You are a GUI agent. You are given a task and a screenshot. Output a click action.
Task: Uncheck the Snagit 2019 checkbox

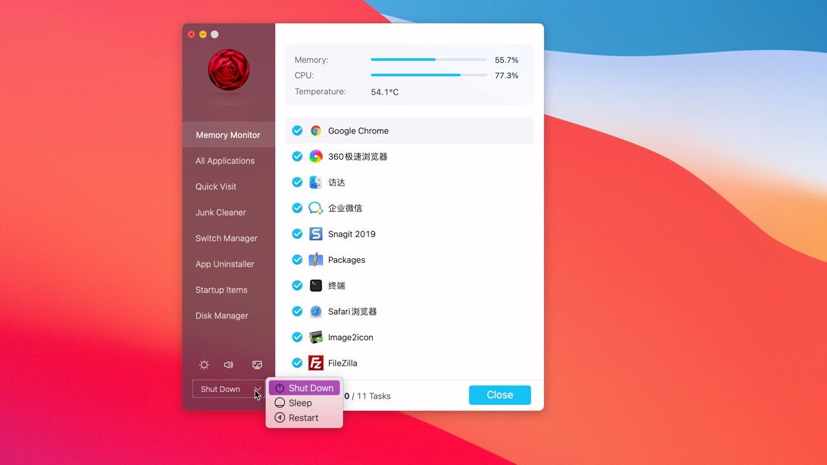[x=297, y=234]
